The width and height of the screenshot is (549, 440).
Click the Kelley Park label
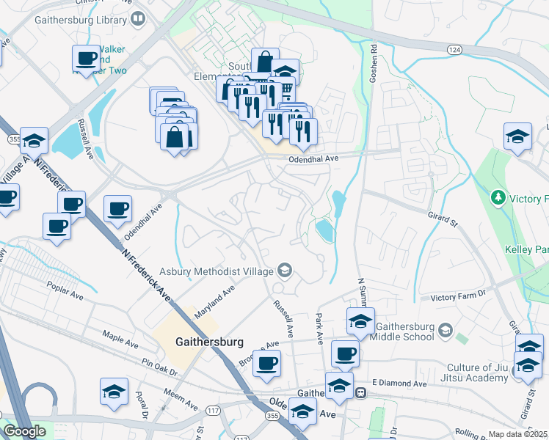coord(526,250)
